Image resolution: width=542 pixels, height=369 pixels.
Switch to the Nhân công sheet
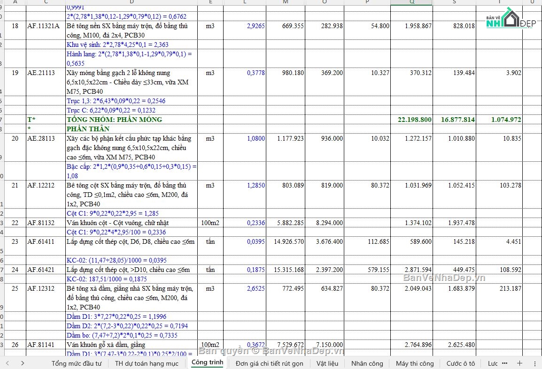pyautogui.click(x=367, y=363)
